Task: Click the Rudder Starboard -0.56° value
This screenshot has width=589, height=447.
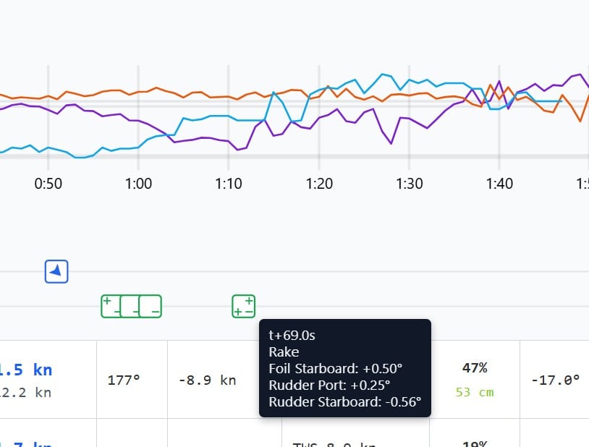Action: 346,401
